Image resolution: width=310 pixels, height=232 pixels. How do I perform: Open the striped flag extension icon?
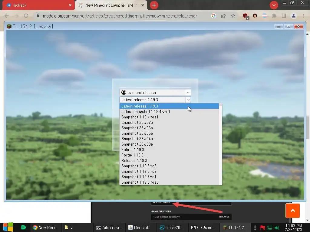[x=265, y=16]
